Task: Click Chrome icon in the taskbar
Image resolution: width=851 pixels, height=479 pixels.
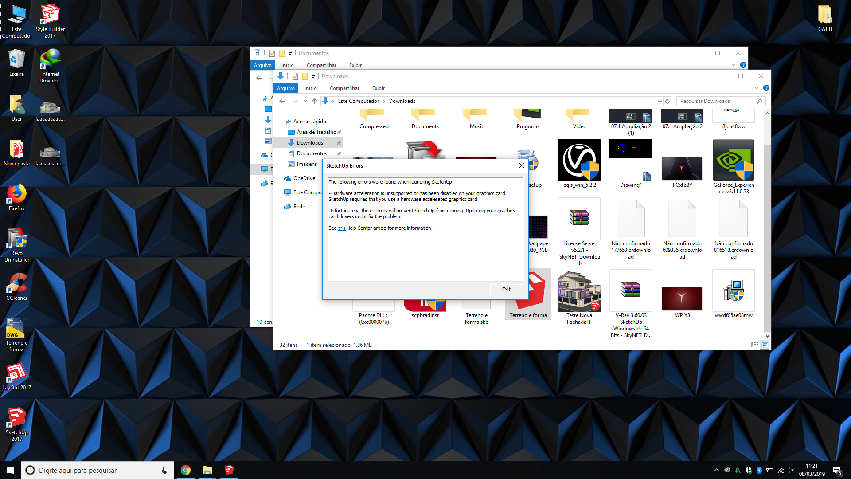Action: coord(186,470)
